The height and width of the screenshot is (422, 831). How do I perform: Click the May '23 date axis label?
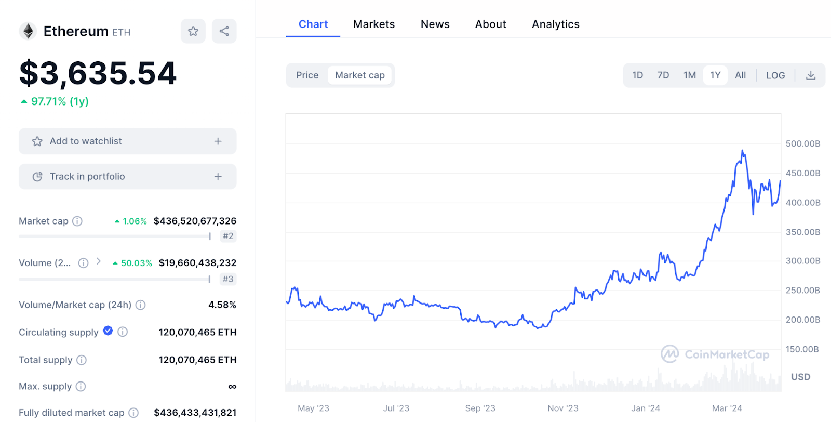coord(313,408)
